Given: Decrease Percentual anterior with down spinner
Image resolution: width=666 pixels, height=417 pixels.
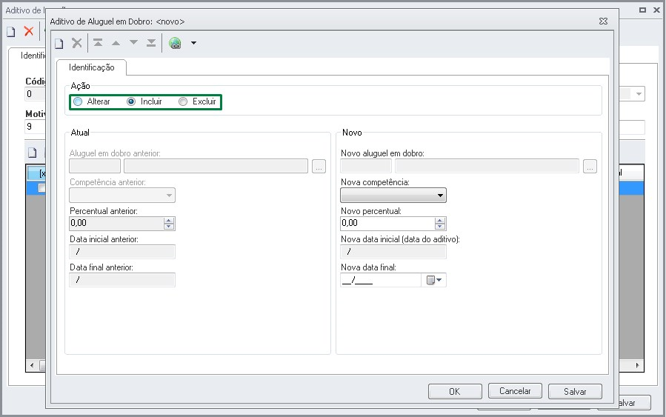Looking at the screenshot, I should pos(169,227).
